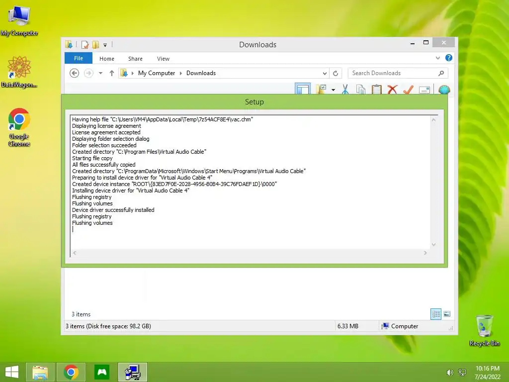Click My Computer in the address path
The image size is (509, 382).
tap(157, 73)
